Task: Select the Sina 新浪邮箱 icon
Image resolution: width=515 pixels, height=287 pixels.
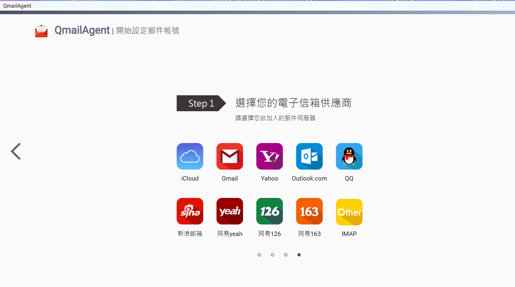Action: pos(190,211)
